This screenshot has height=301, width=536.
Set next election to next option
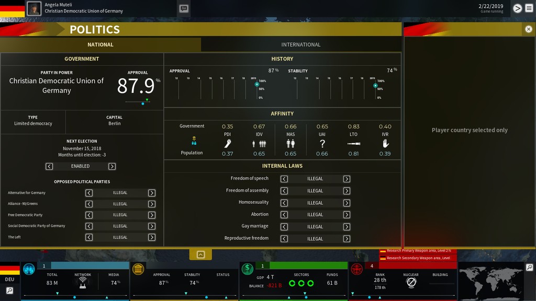(x=112, y=166)
